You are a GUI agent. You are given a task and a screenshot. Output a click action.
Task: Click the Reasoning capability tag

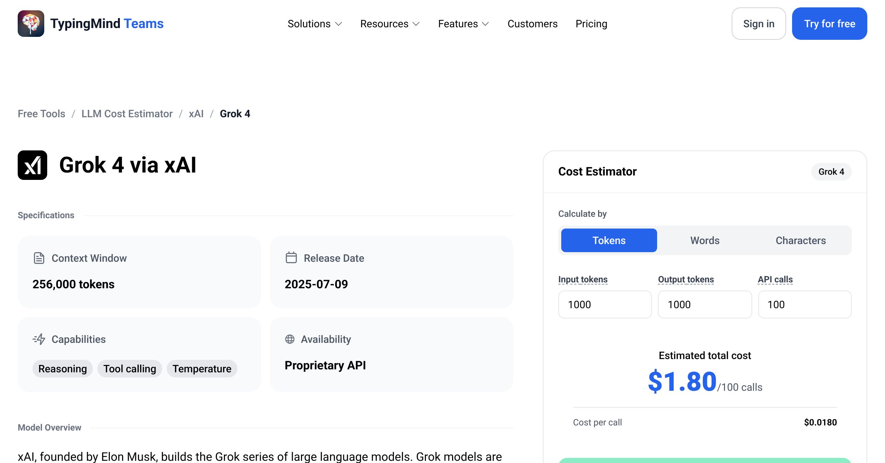click(63, 369)
